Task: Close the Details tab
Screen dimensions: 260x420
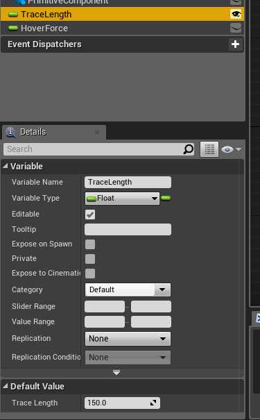Action: click(97, 133)
